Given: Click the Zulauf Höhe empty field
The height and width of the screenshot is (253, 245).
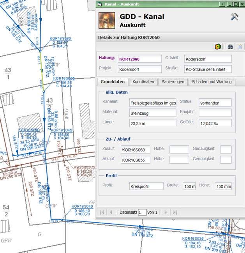Looking at the screenshot, I should point(179,150).
